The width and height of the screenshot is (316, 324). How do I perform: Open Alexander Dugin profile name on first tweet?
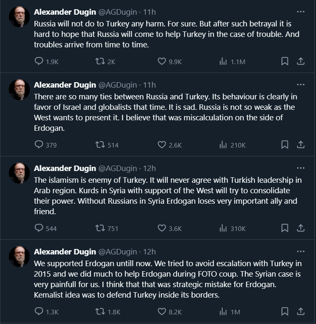pyautogui.click(x=65, y=12)
